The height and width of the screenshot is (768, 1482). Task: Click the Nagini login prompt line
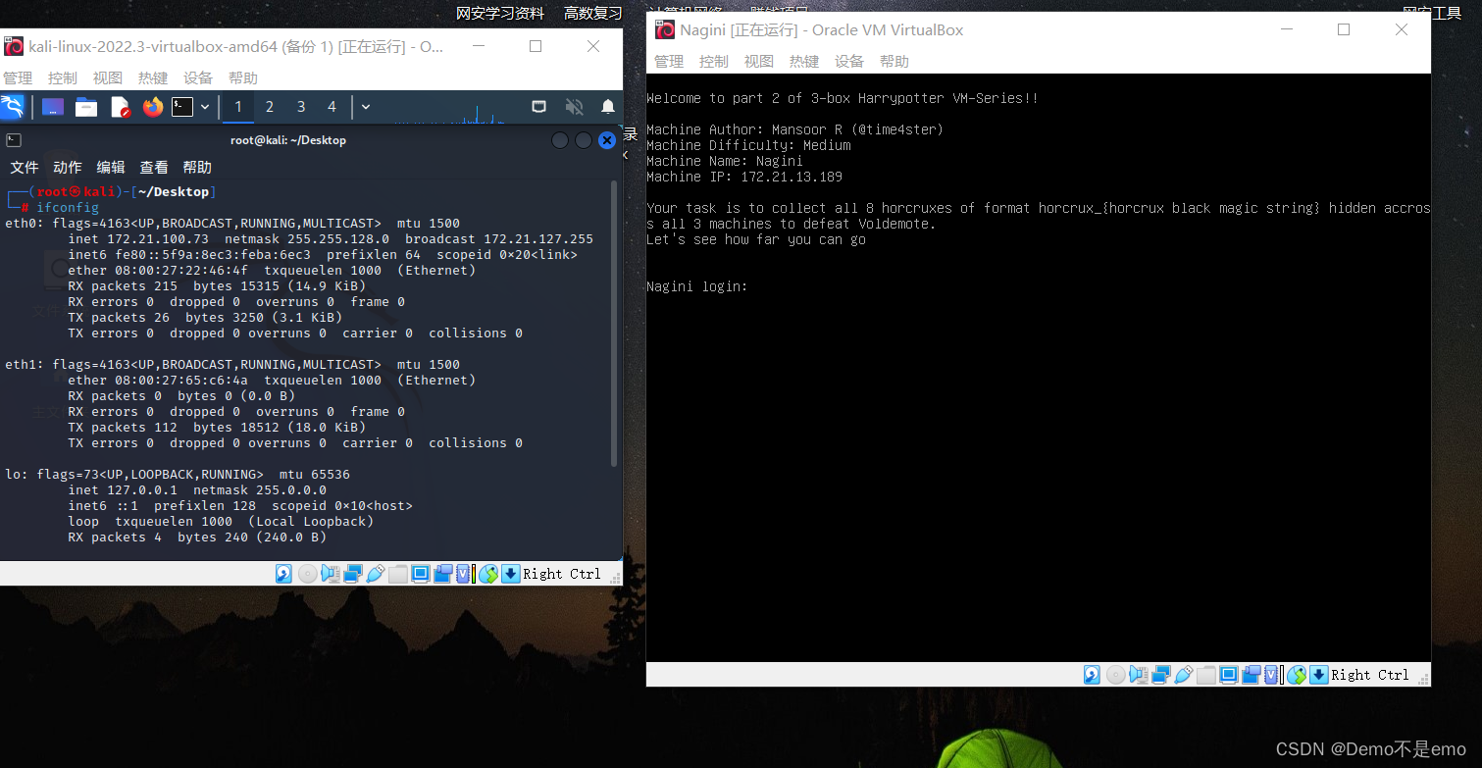pos(696,286)
